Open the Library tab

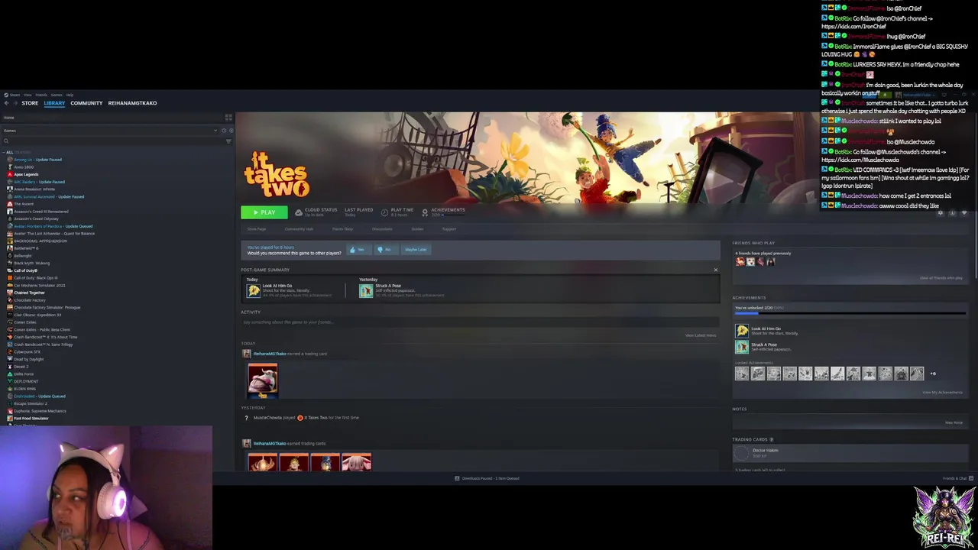tap(54, 103)
